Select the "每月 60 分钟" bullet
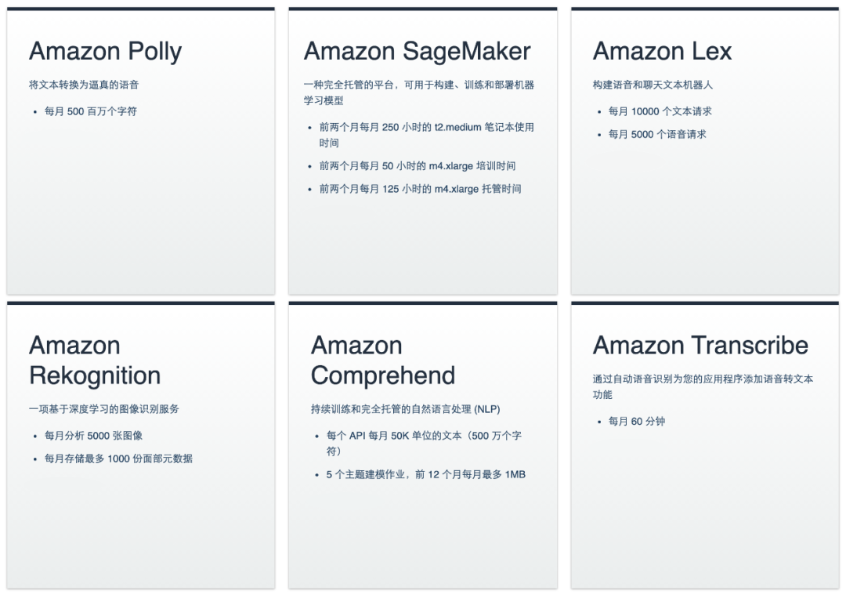Screen dimensions: 846x598 636,422
